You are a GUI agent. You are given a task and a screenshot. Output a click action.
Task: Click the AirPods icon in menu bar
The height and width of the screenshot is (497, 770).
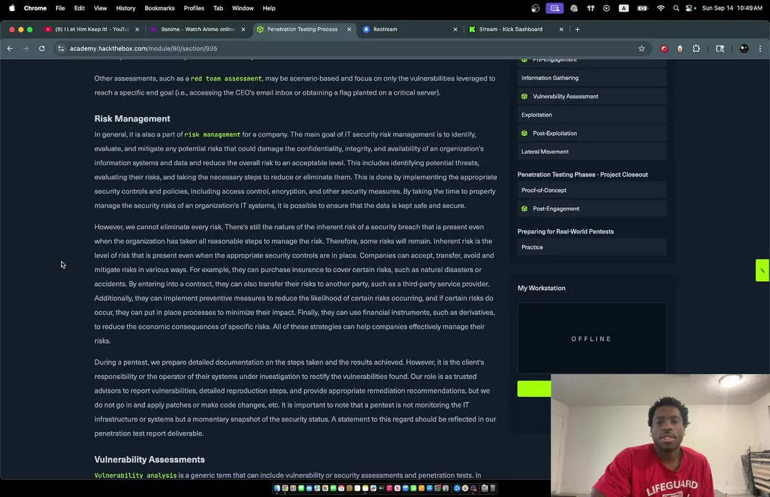591,8
